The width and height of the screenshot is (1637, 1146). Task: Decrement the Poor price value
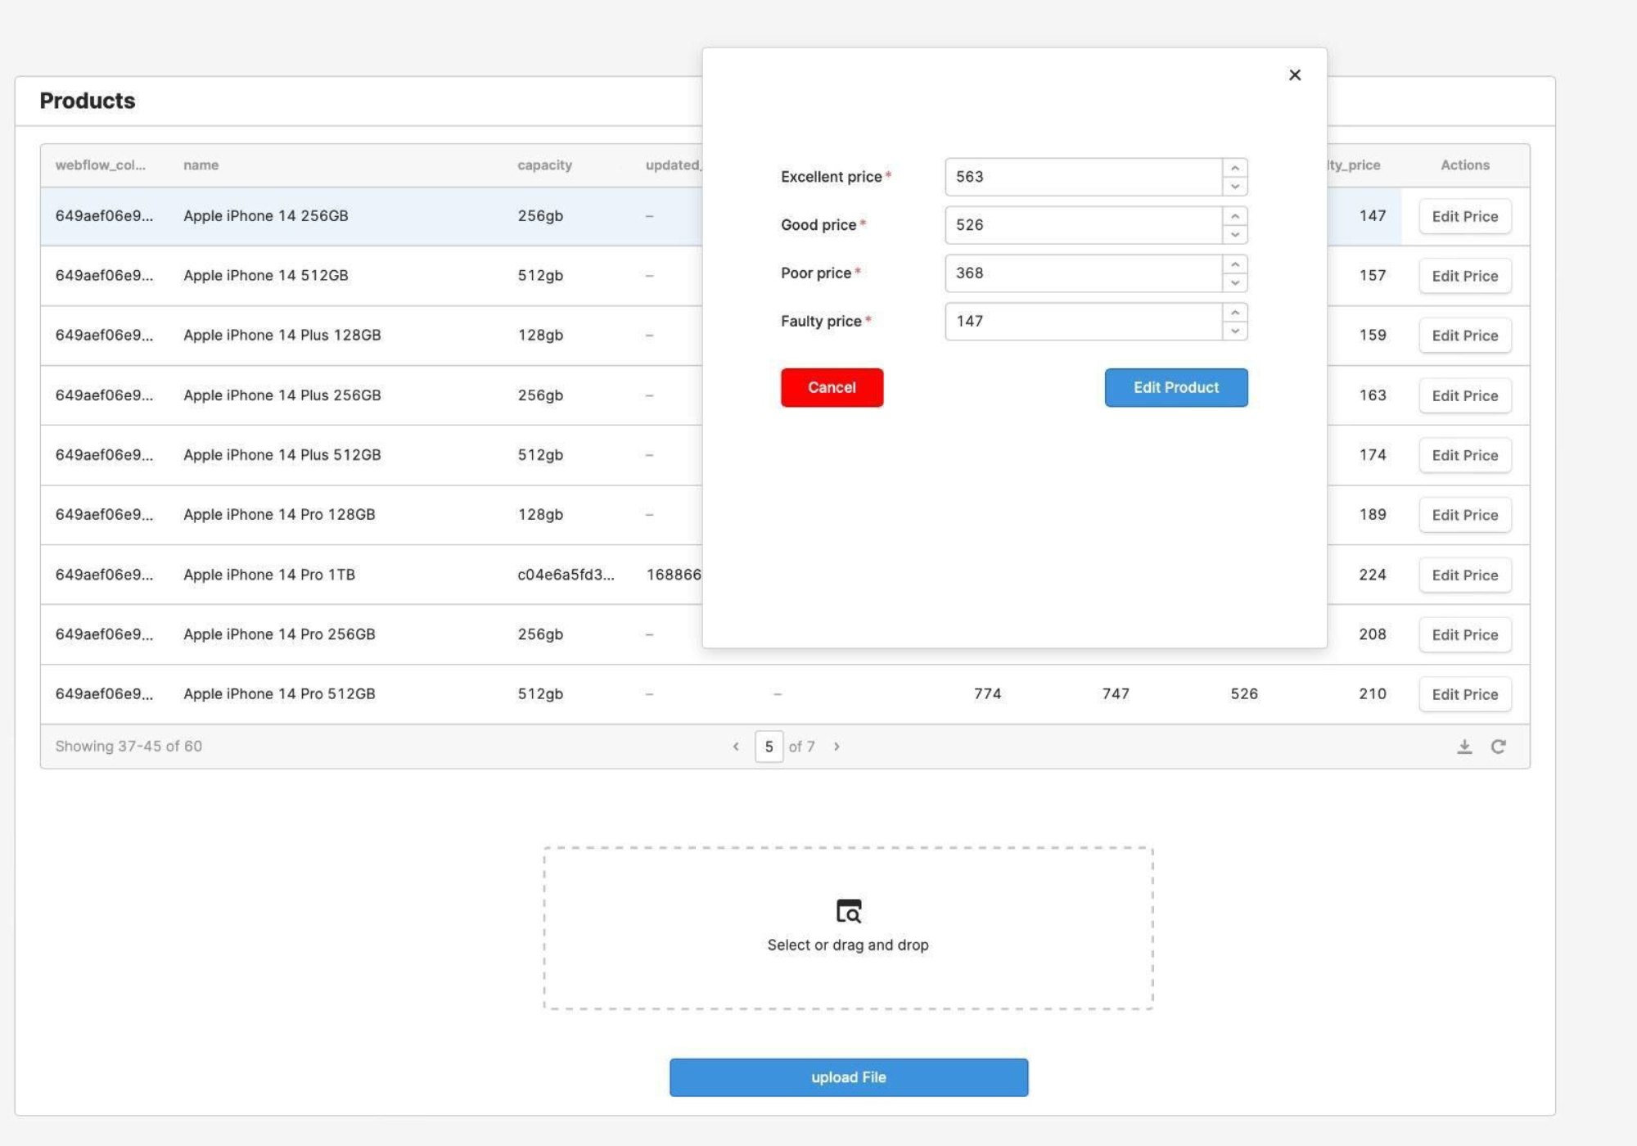[1234, 283]
